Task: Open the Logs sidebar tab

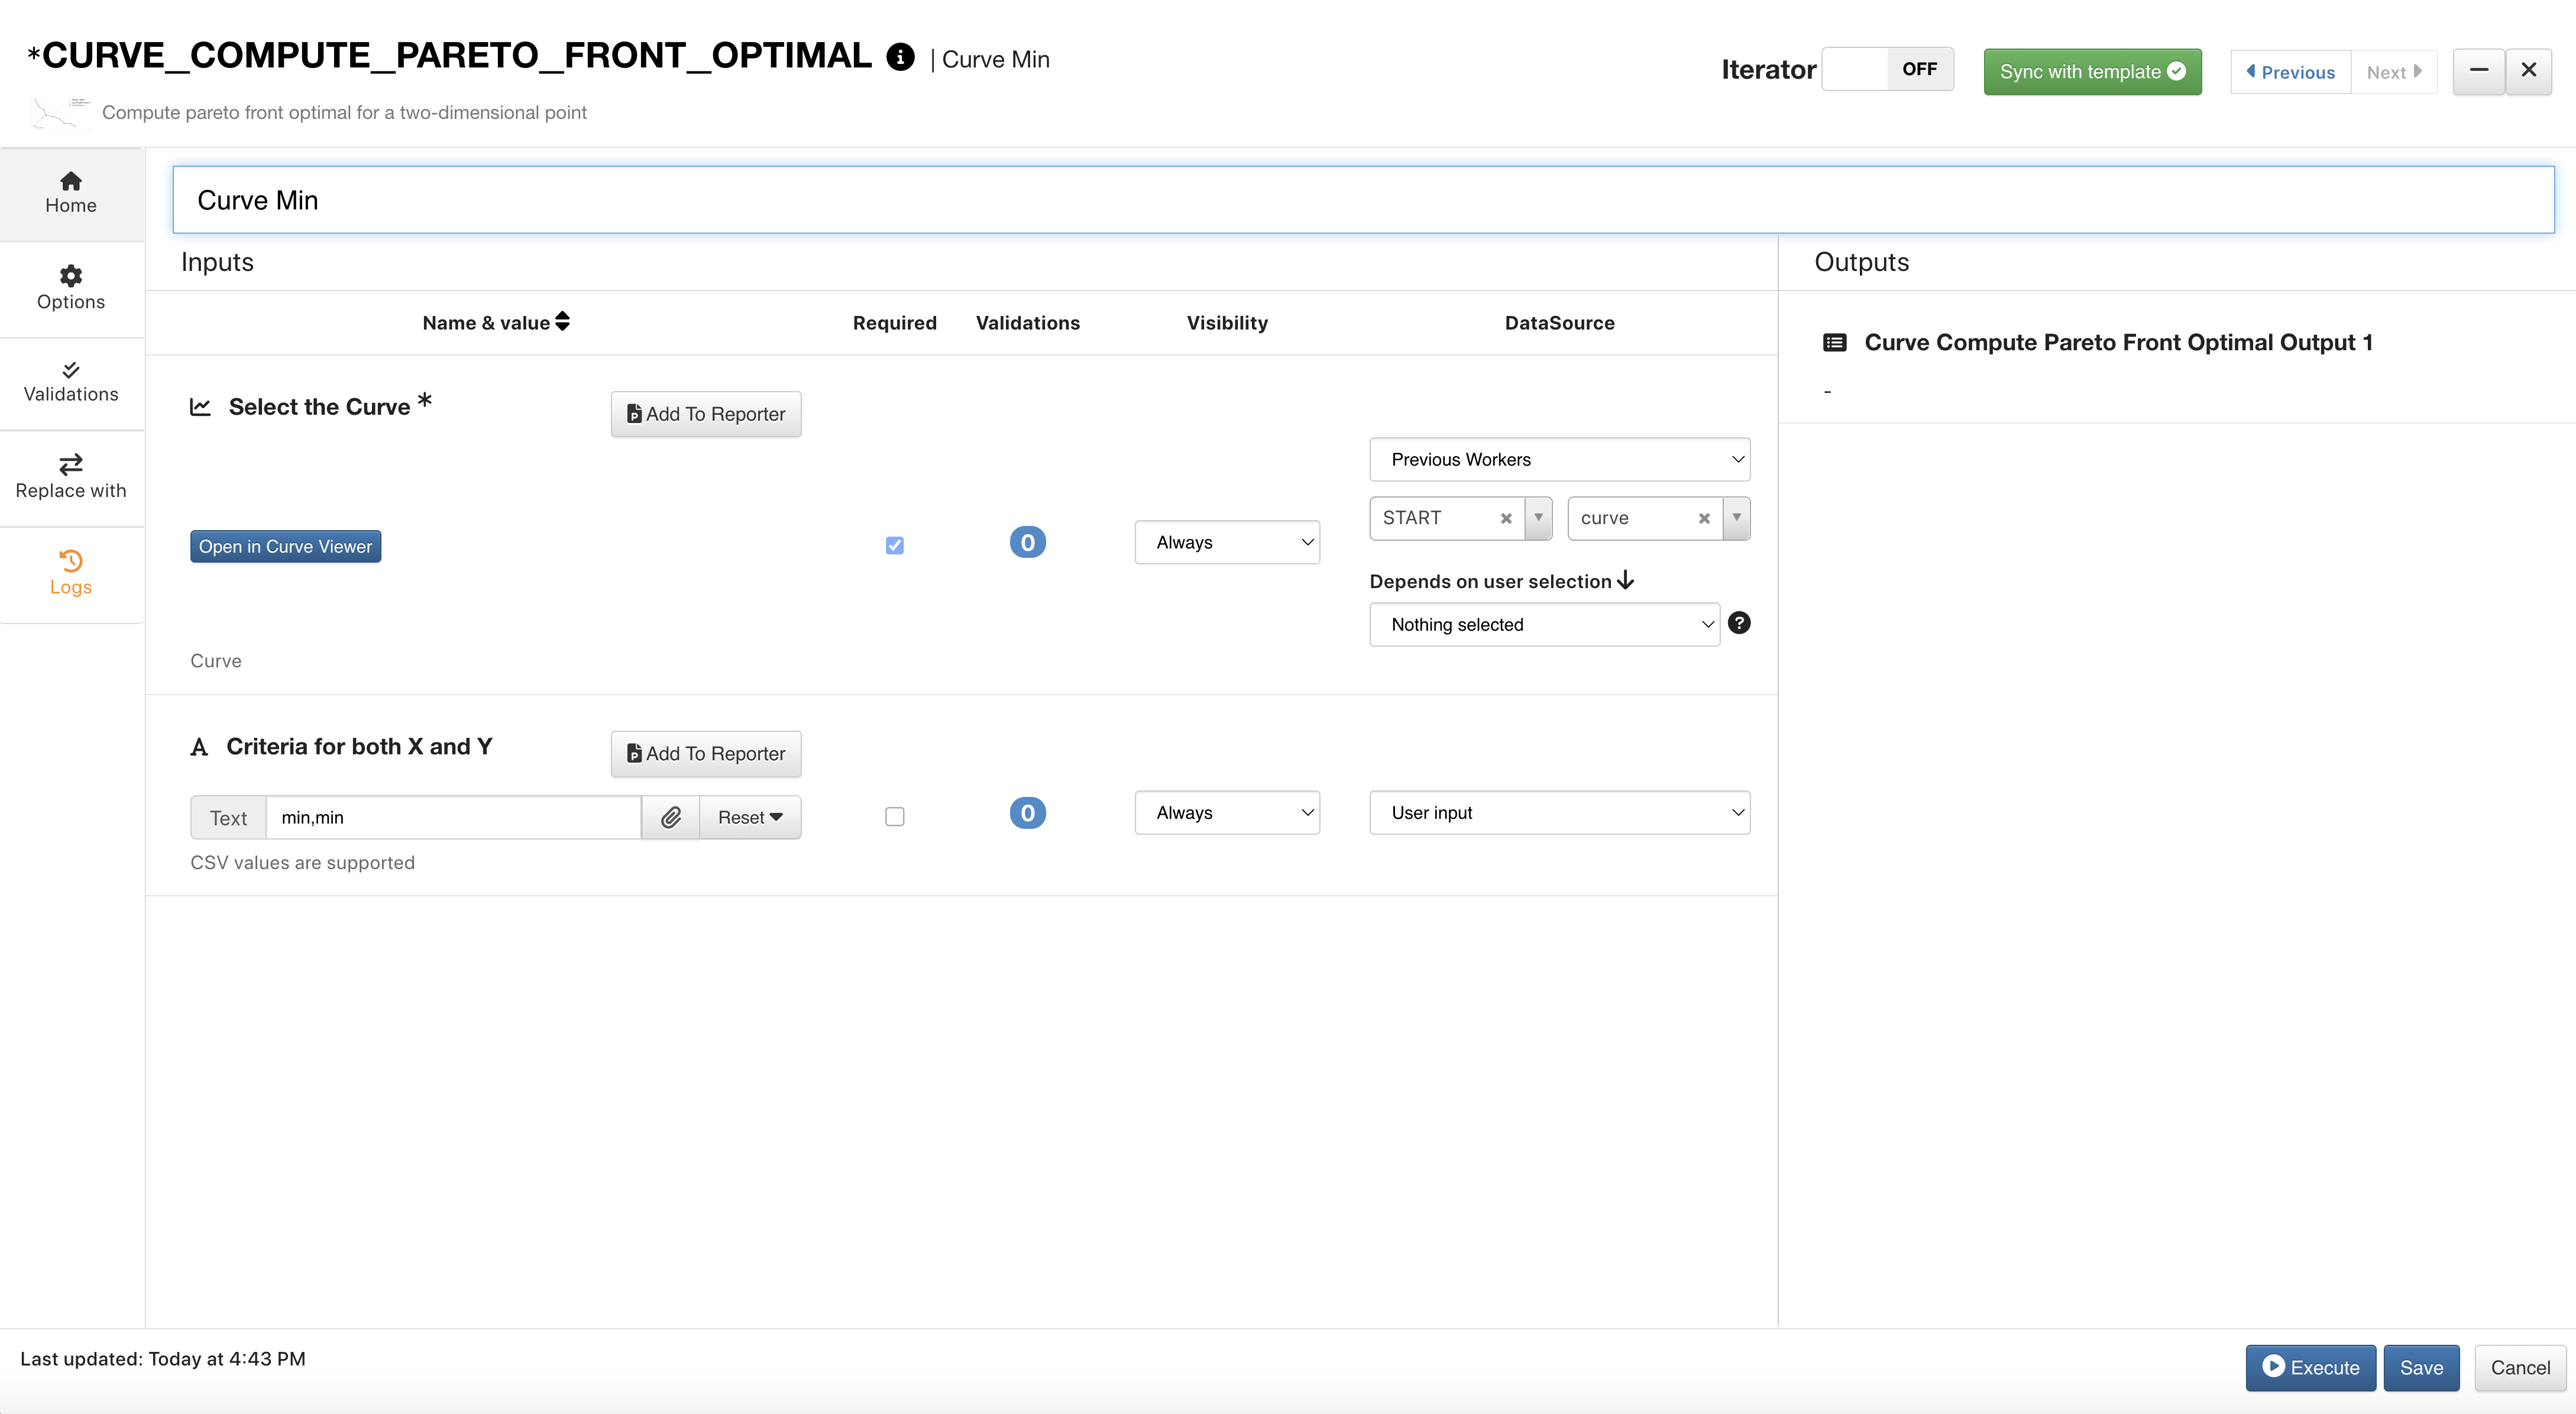Action: point(71,573)
